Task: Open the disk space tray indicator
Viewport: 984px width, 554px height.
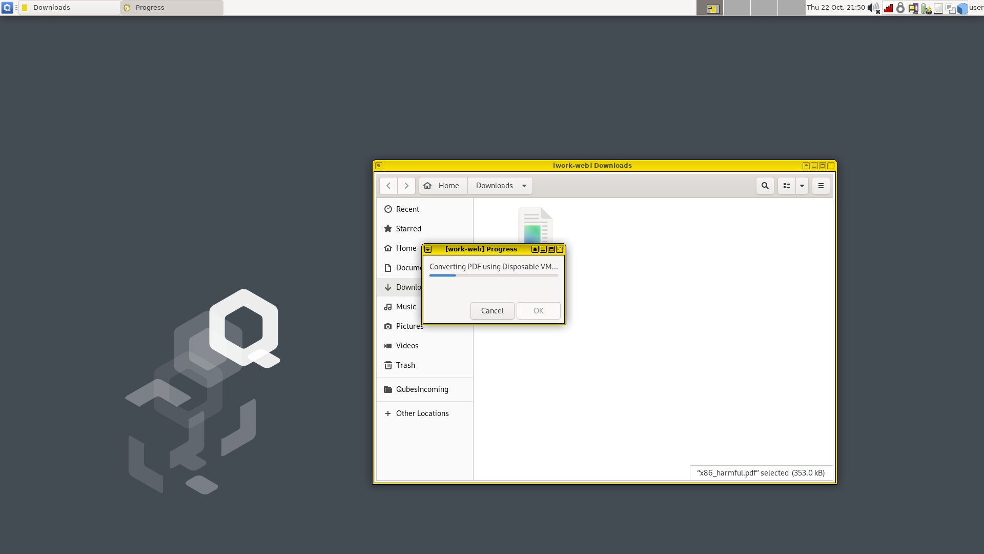Action: (x=938, y=8)
